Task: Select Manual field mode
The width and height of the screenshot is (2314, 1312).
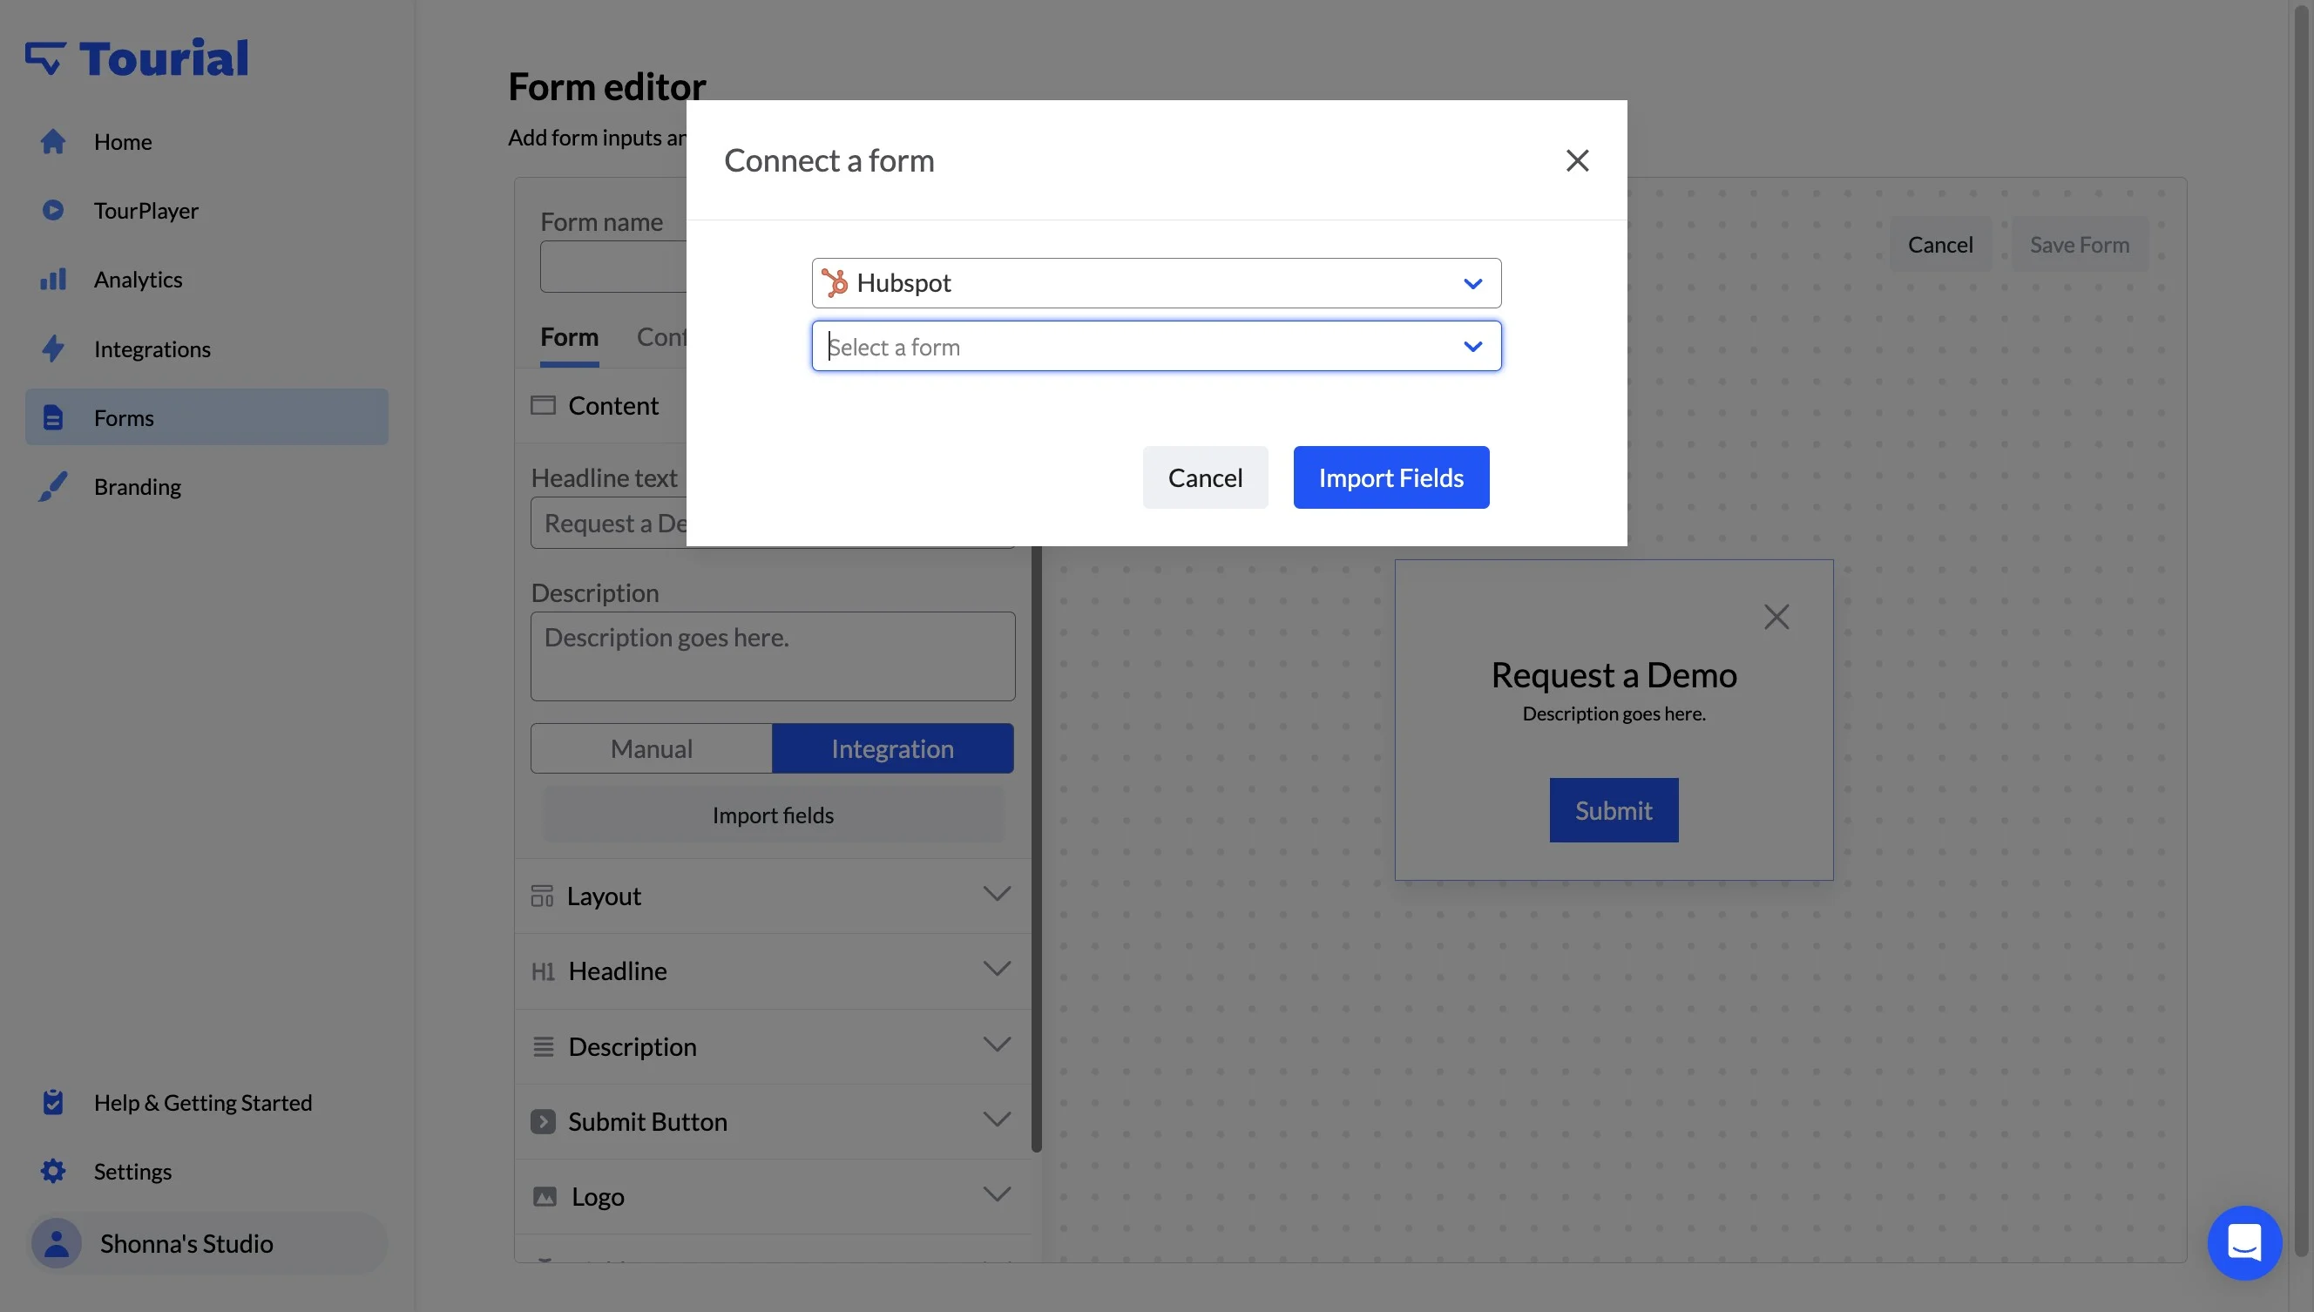Action: [x=652, y=748]
